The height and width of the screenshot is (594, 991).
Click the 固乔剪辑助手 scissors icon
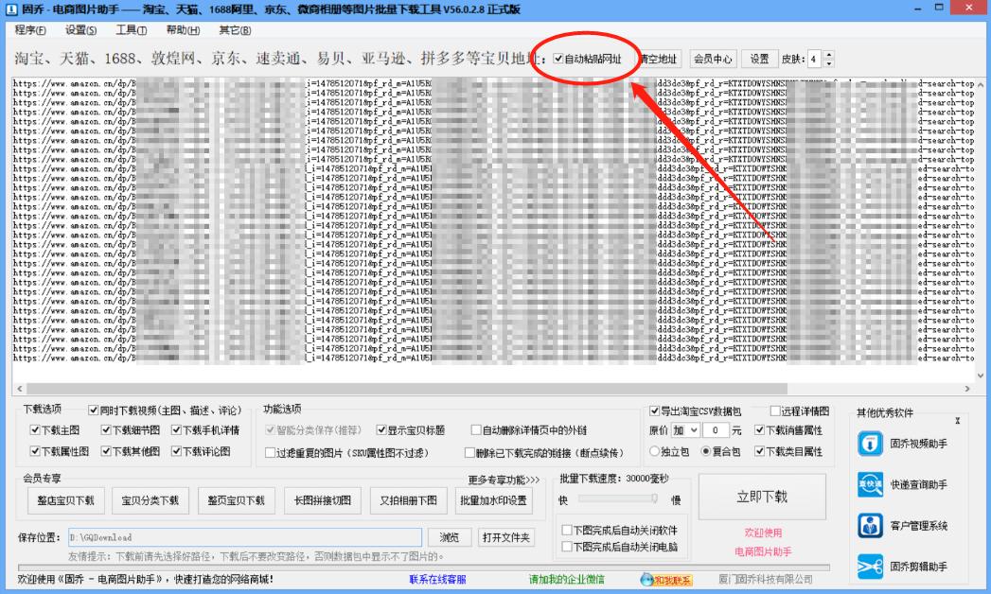click(871, 565)
